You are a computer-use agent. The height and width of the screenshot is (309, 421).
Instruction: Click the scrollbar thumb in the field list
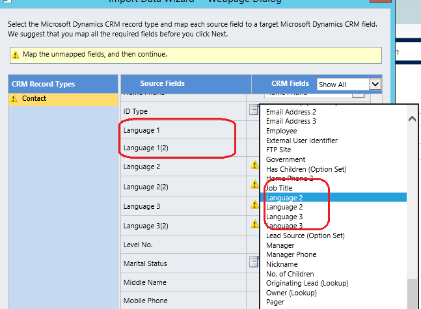412,294
